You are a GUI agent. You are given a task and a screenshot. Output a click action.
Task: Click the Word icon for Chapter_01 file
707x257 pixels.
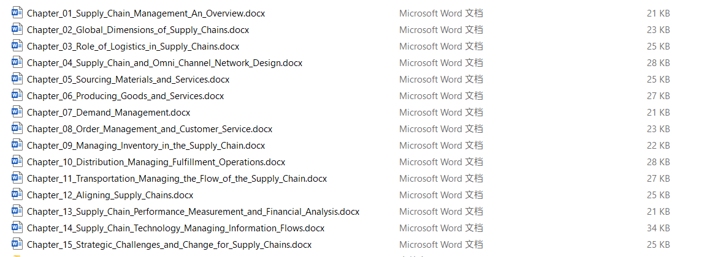coord(17,13)
